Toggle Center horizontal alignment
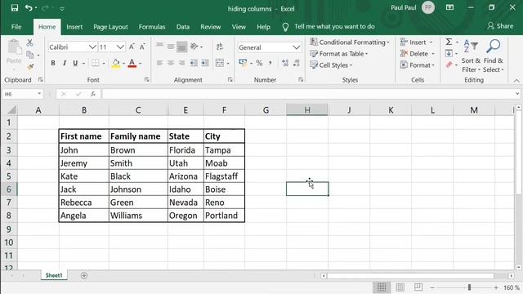The image size is (523, 294). (171, 63)
